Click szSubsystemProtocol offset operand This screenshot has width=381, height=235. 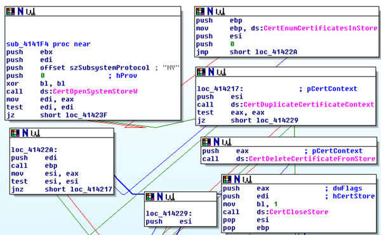pos(110,68)
